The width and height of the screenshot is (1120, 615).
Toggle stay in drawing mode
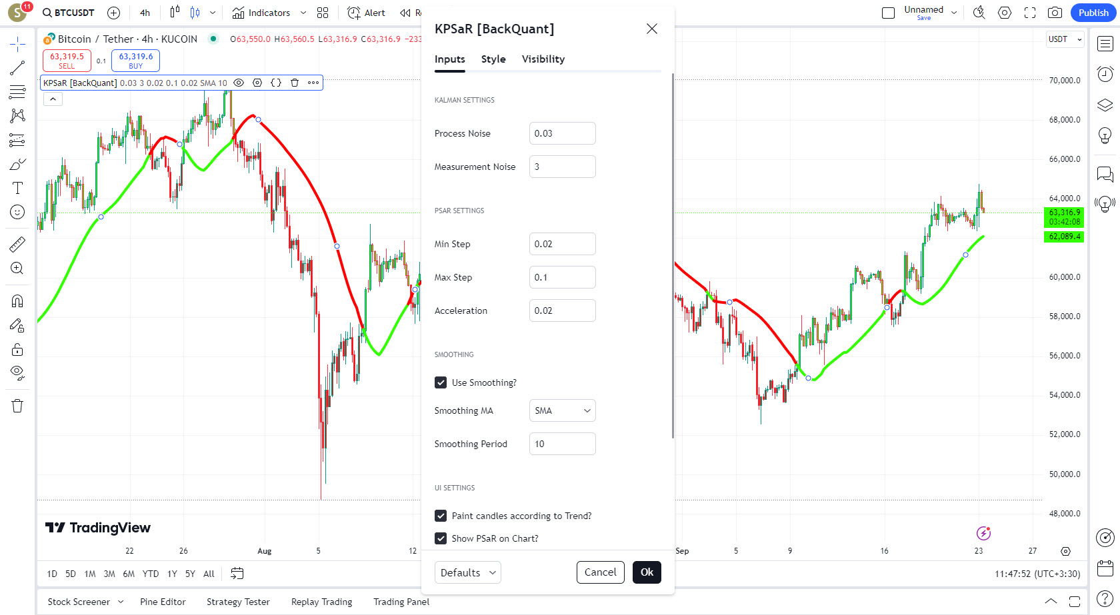coord(17,325)
